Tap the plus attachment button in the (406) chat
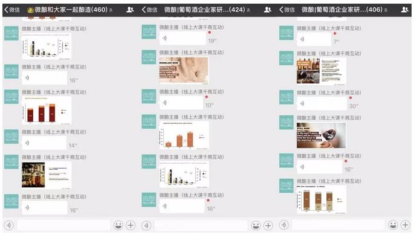The height and width of the screenshot is (235, 414). click(406, 225)
